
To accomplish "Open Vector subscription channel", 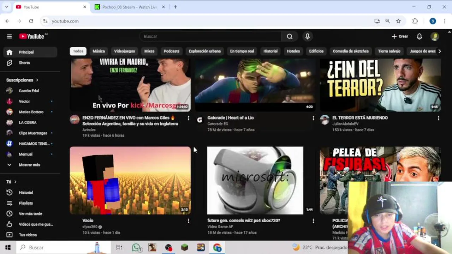I will coord(30,101).
